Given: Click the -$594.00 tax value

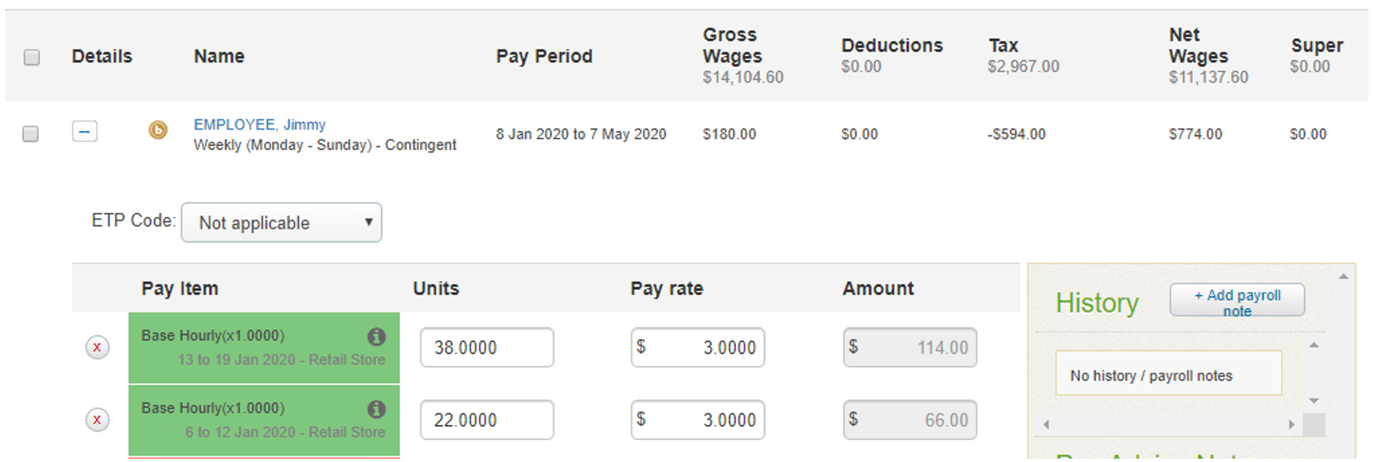Looking at the screenshot, I should point(1017,134).
